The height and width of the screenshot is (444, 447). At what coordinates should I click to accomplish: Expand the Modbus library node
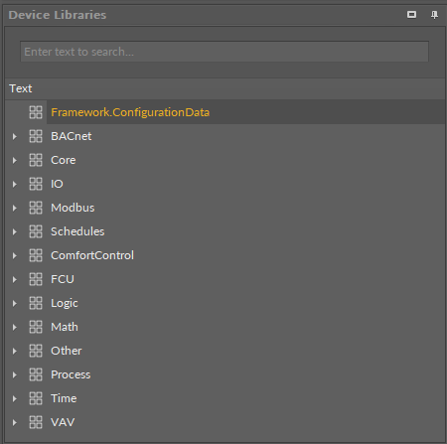click(15, 208)
